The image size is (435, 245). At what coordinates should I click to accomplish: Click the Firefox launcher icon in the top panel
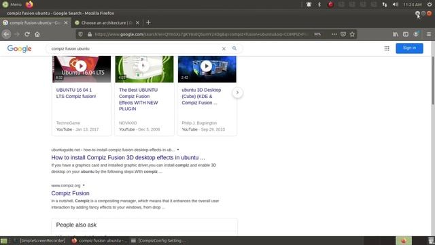point(29,5)
